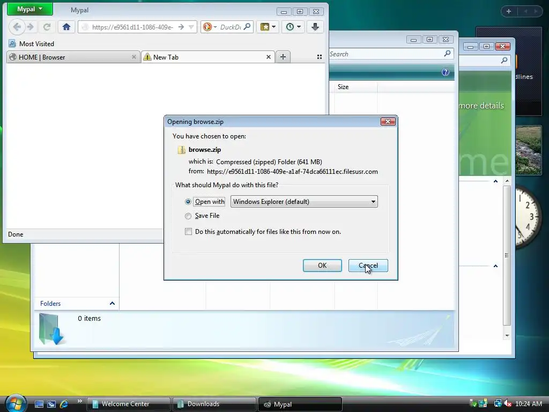The width and height of the screenshot is (549, 412).
Task: Add a gadget with the sidebar plus button
Action: coord(509,11)
